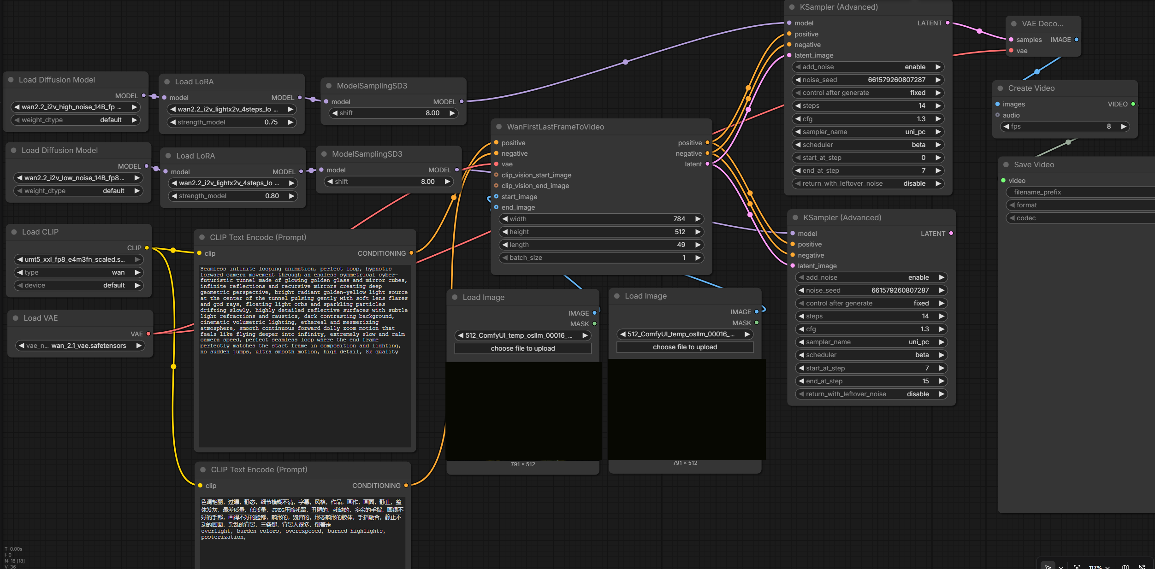The height and width of the screenshot is (569, 1155).
Task: Click the clip_vision_start_image input port
Action: [x=496, y=175]
